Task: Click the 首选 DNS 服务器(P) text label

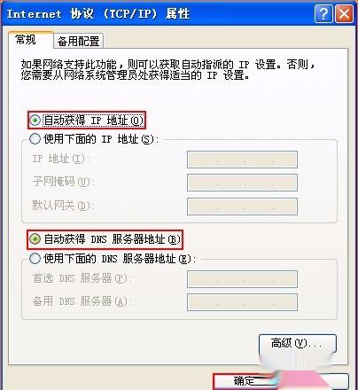Action: (81, 278)
